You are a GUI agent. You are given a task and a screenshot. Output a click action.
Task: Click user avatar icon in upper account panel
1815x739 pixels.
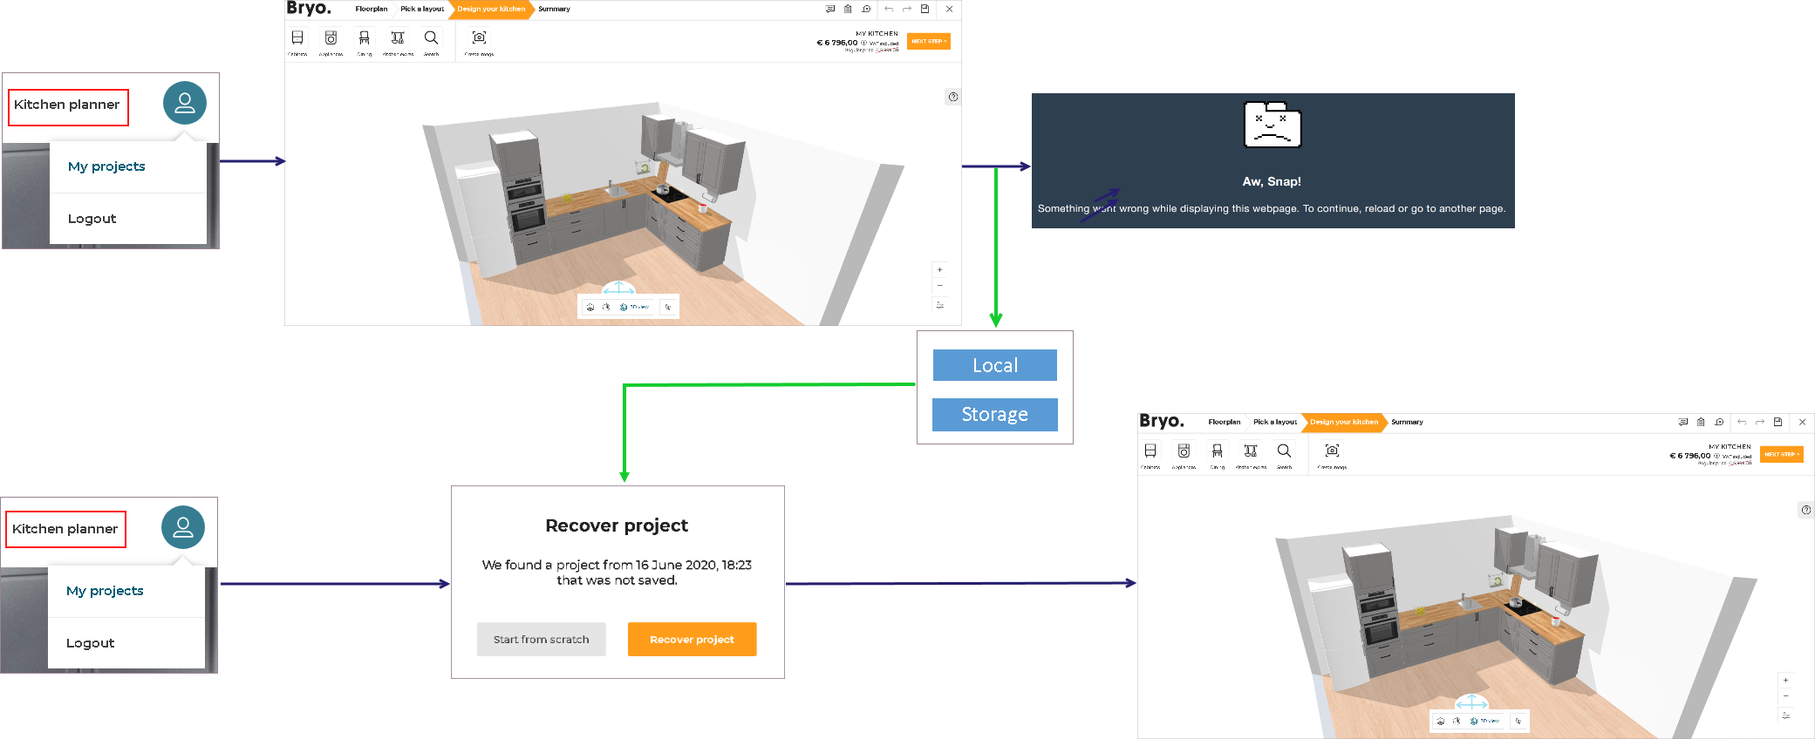(185, 104)
